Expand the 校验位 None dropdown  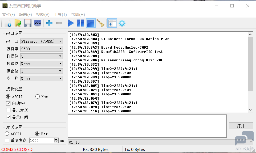click(x=42, y=64)
